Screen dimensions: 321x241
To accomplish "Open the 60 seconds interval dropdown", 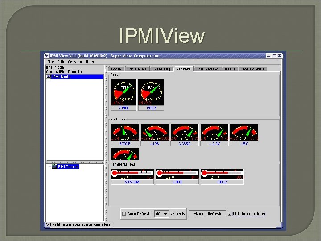I will pos(161,214).
